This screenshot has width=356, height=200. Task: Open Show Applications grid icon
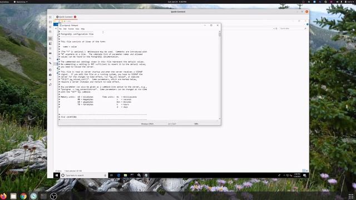(x=351, y=196)
